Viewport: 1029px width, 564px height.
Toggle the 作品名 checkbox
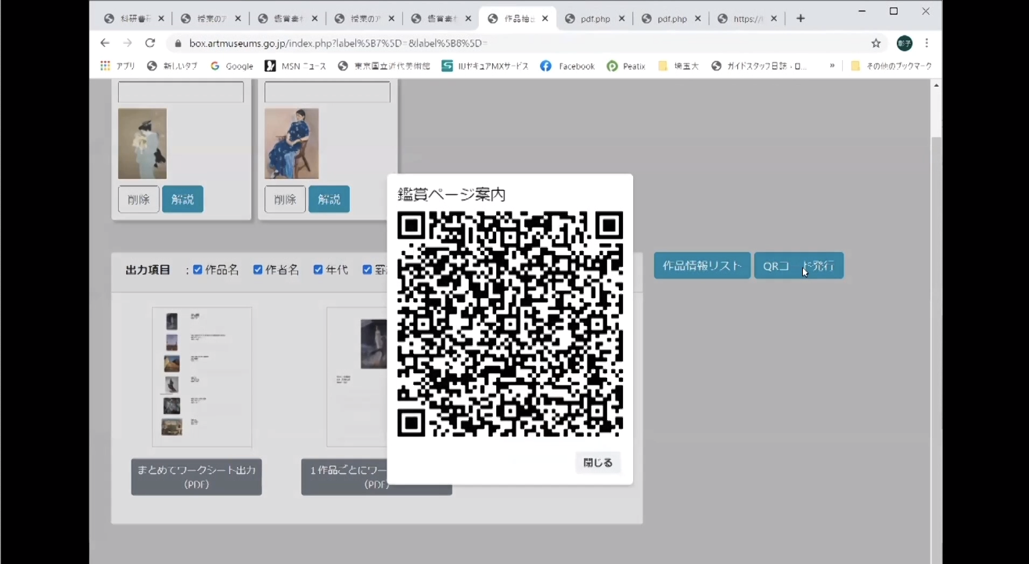pos(197,270)
